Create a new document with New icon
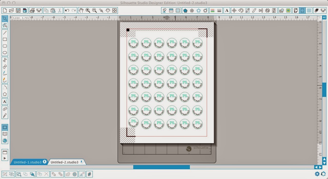This screenshot has height=179, width=328. coord(5,10)
